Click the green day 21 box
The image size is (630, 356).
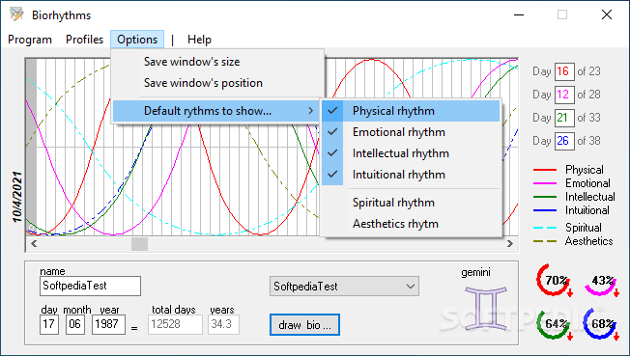point(564,118)
